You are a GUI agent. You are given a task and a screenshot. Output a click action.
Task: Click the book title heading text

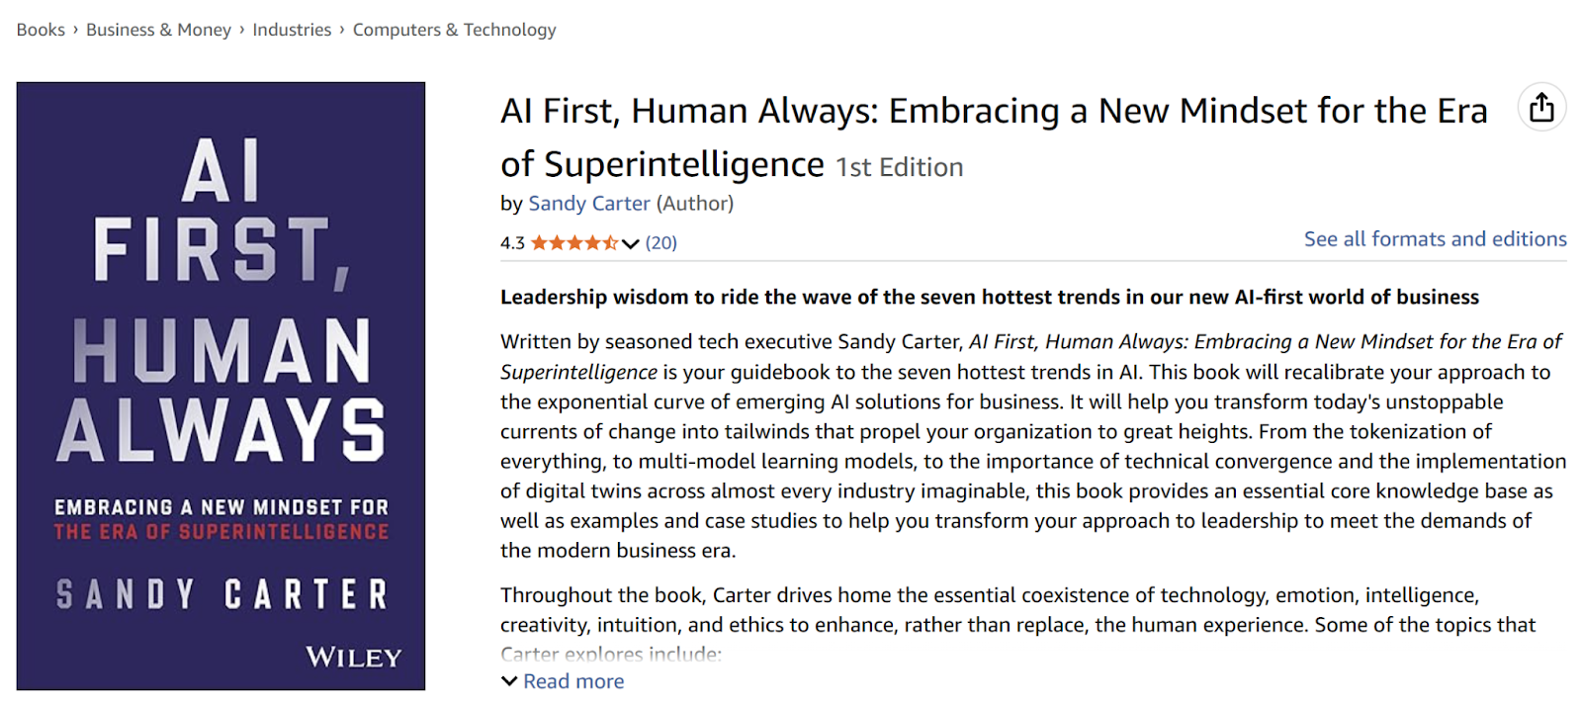[993, 112]
